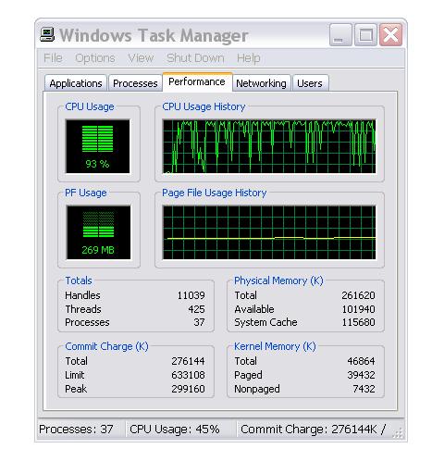Click the Handles count value 11039
Viewport: 432px width, 461px height.
[191, 295]
